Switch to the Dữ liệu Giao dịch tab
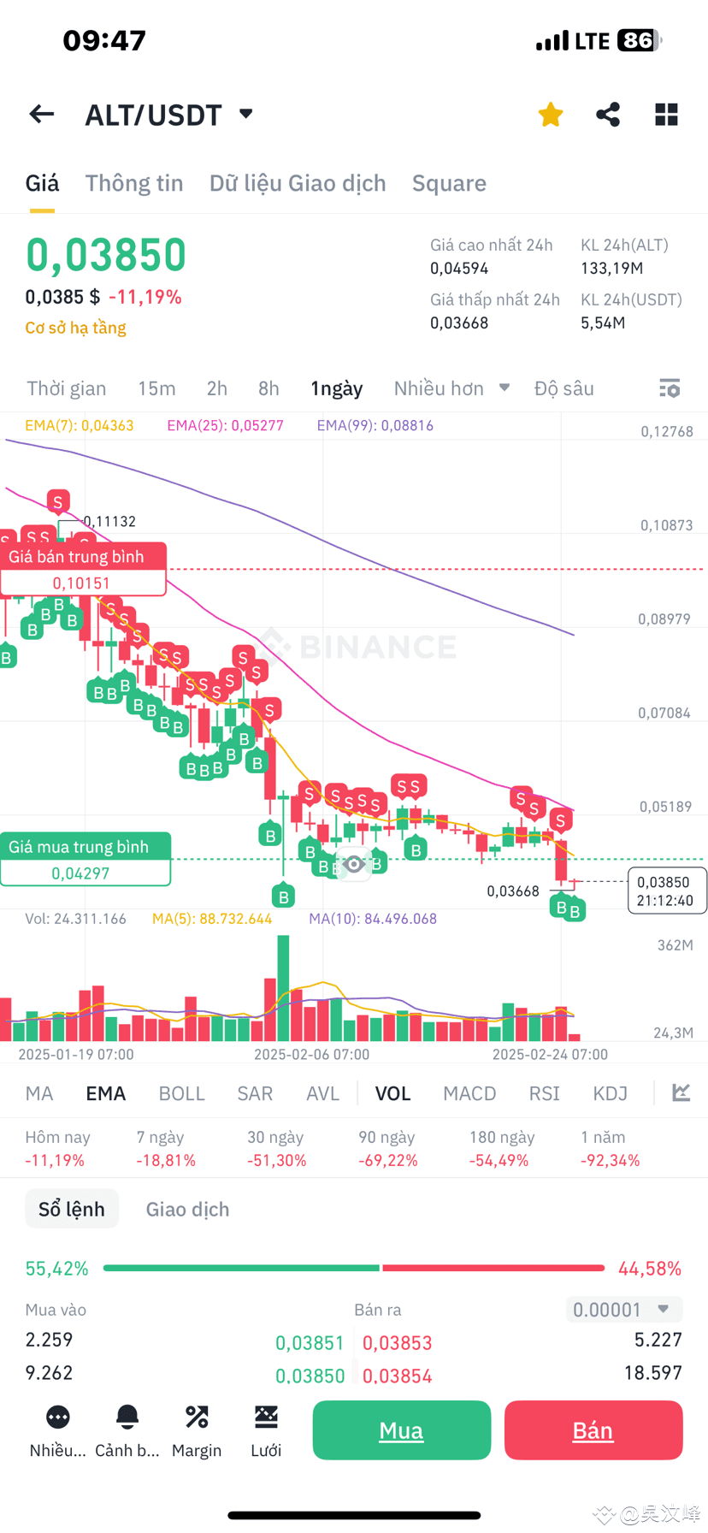Image resolution: width=708 pixels, height=1533 pixels. [x=297, y=183]
